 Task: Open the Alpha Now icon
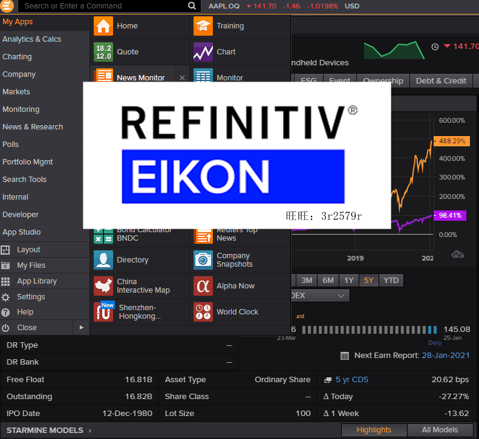(203, 286)
